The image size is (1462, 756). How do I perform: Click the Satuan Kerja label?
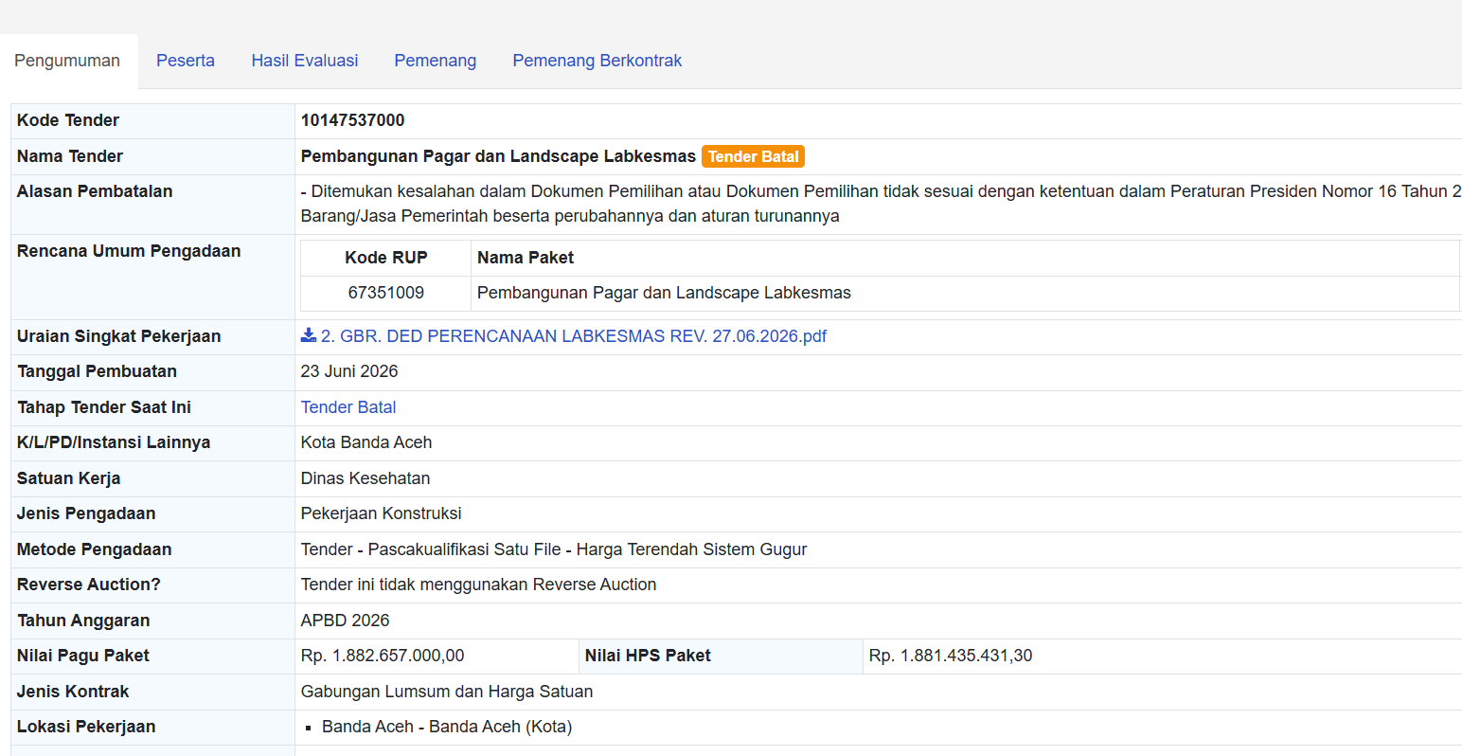coord(68,478)
